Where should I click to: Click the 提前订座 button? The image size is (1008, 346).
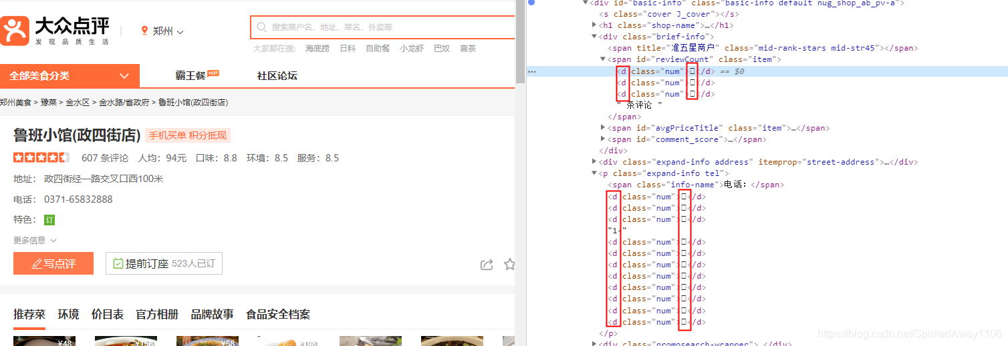[164, 263]
